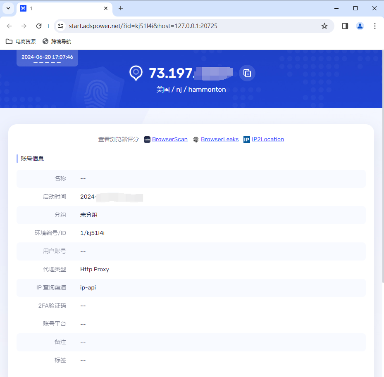Click the address bar URL
Viewport: 384px width, 377px height.
tap(143, 26)
